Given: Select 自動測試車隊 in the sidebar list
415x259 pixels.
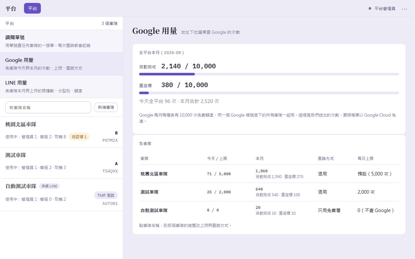Looking at the screenshot, I should (61, 195).
